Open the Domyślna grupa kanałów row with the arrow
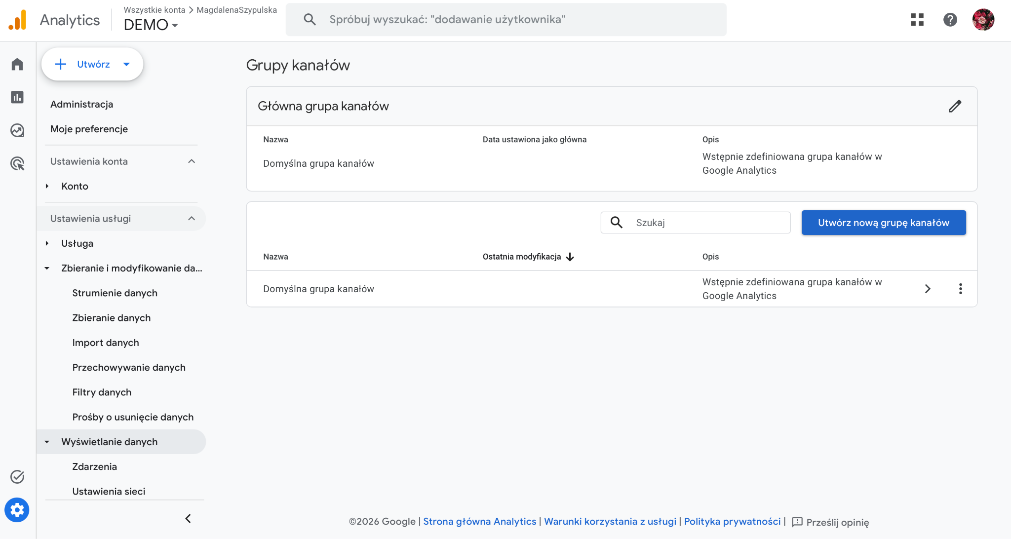This screenshot has width=1011, height=539. pos(928,289)
